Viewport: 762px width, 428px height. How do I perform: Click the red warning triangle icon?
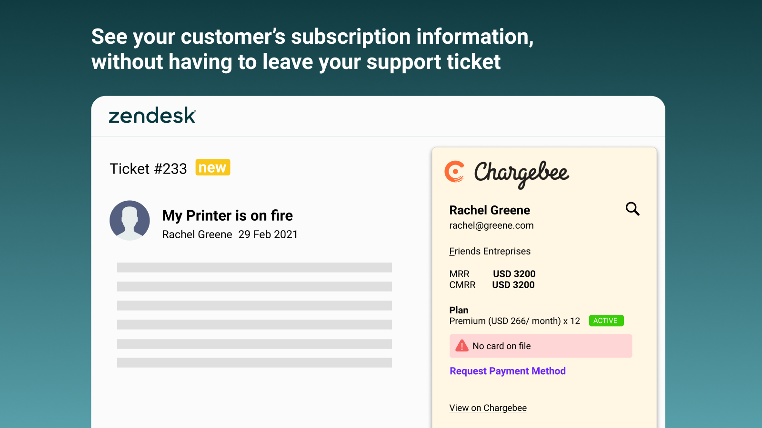pyautogui.click(x=461, y=346)
